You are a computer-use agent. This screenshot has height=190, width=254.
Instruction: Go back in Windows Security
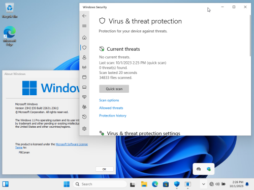pyautogui.click(x=84, y=16)
